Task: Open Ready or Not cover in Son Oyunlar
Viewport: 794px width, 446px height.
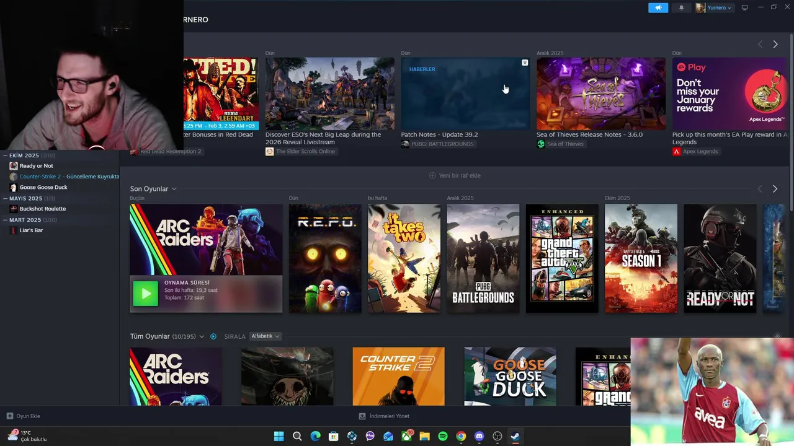Action: click(720, 258)
